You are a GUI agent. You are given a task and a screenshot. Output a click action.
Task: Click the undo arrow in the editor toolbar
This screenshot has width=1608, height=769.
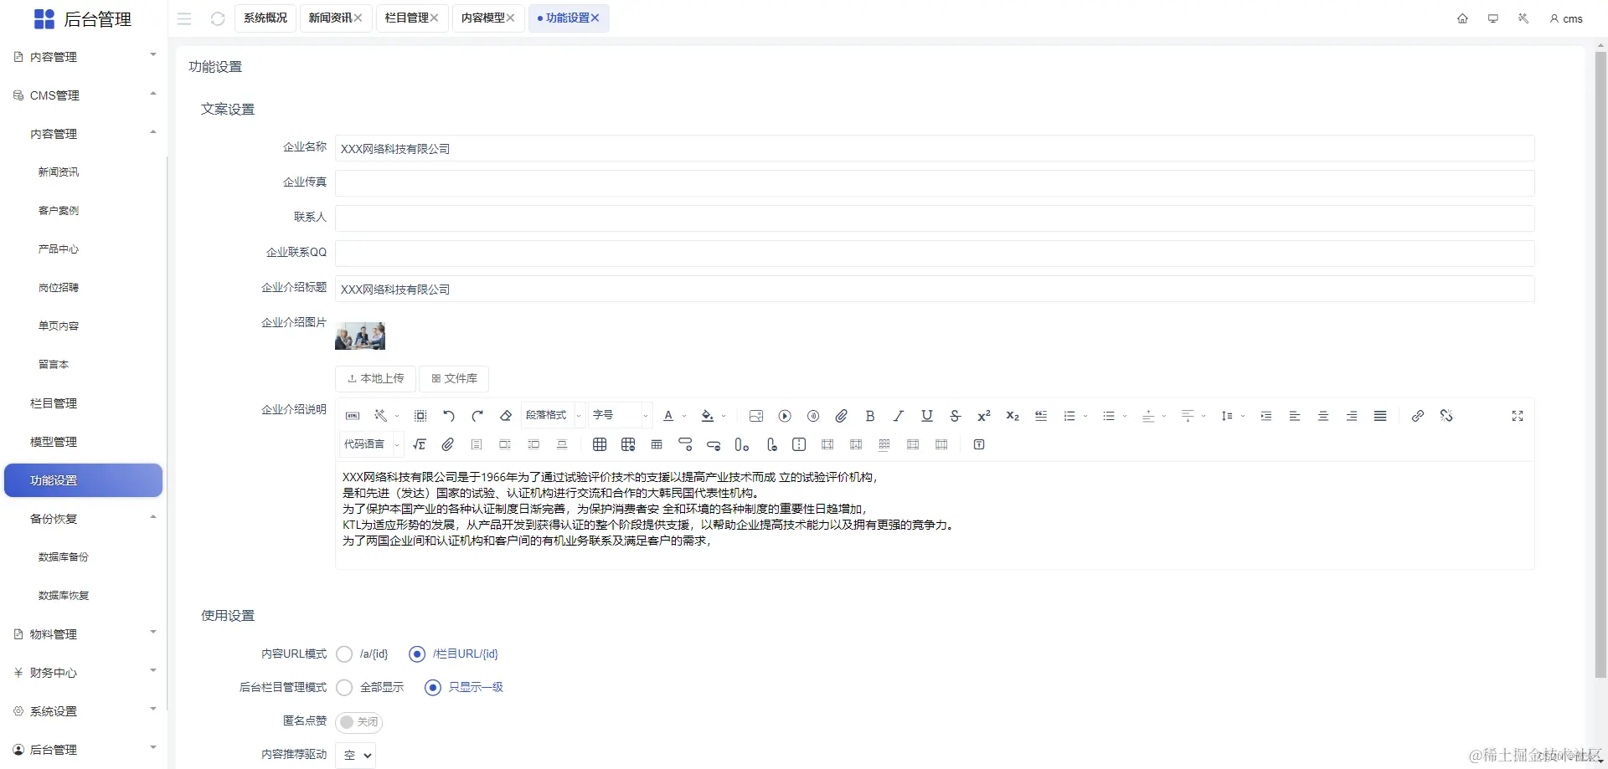[449, 416]
